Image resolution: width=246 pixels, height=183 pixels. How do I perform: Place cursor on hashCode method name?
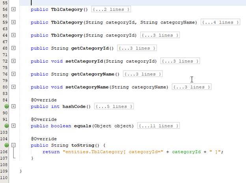click(x=74, y=106)
